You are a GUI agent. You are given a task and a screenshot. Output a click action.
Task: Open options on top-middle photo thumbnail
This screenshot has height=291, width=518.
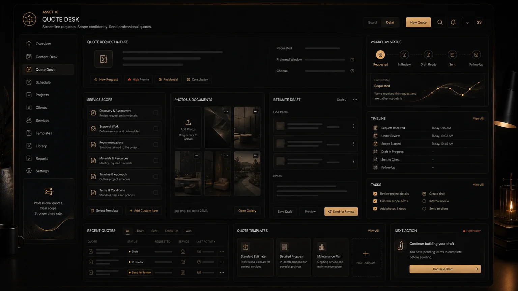click(x=226, y=111)
